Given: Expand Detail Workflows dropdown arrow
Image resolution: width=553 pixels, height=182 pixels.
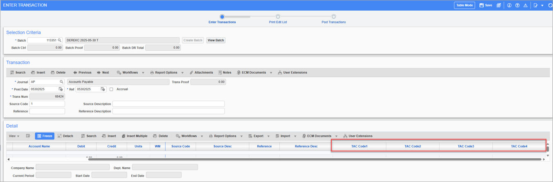Looking at the screenshot, I should click(202, 136).
